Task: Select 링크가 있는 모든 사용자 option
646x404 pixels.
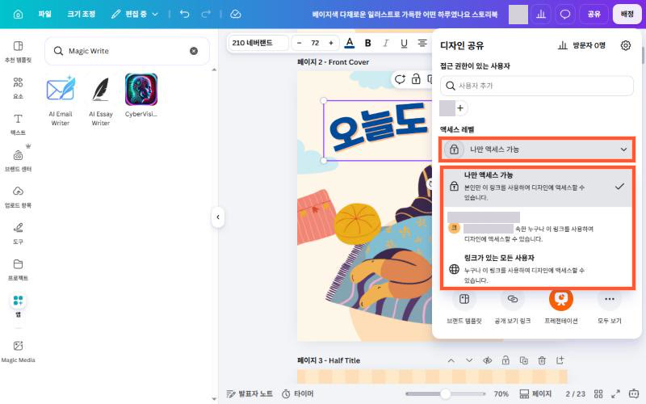Action: tap(536, 268)
